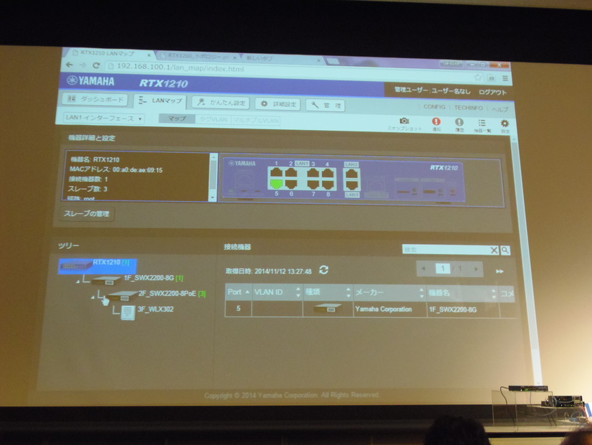Click the スレーブの管理 button
This screenshot has height=445, width=592.
[x=87, y=214]
